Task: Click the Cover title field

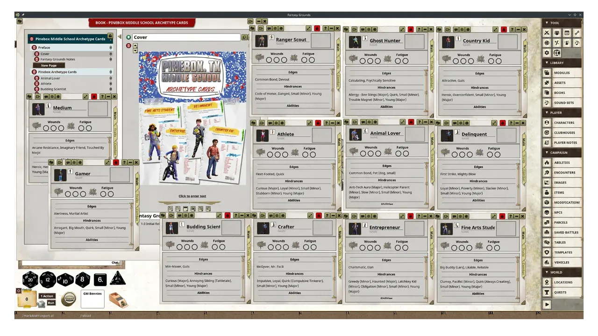Action: [x=186, y=37]
